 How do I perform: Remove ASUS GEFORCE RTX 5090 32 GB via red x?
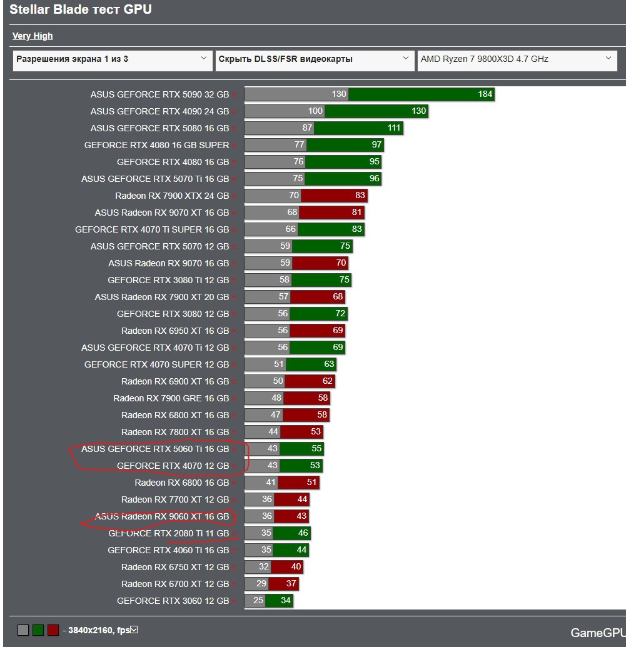[234, 95]
